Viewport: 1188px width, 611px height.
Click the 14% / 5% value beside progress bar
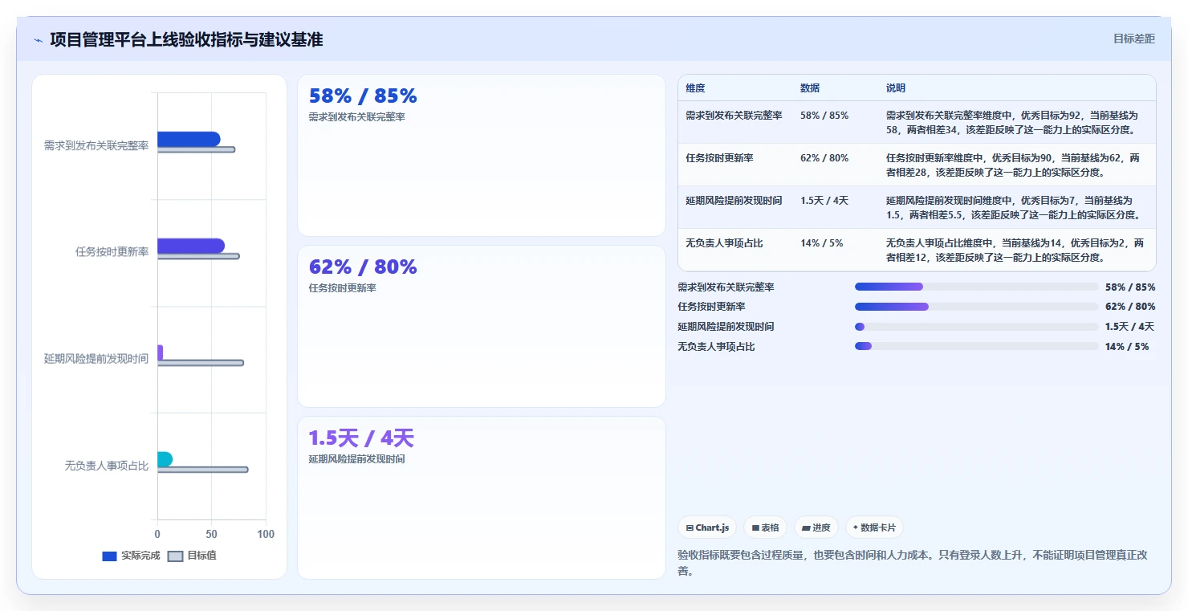click(1127, 347)
